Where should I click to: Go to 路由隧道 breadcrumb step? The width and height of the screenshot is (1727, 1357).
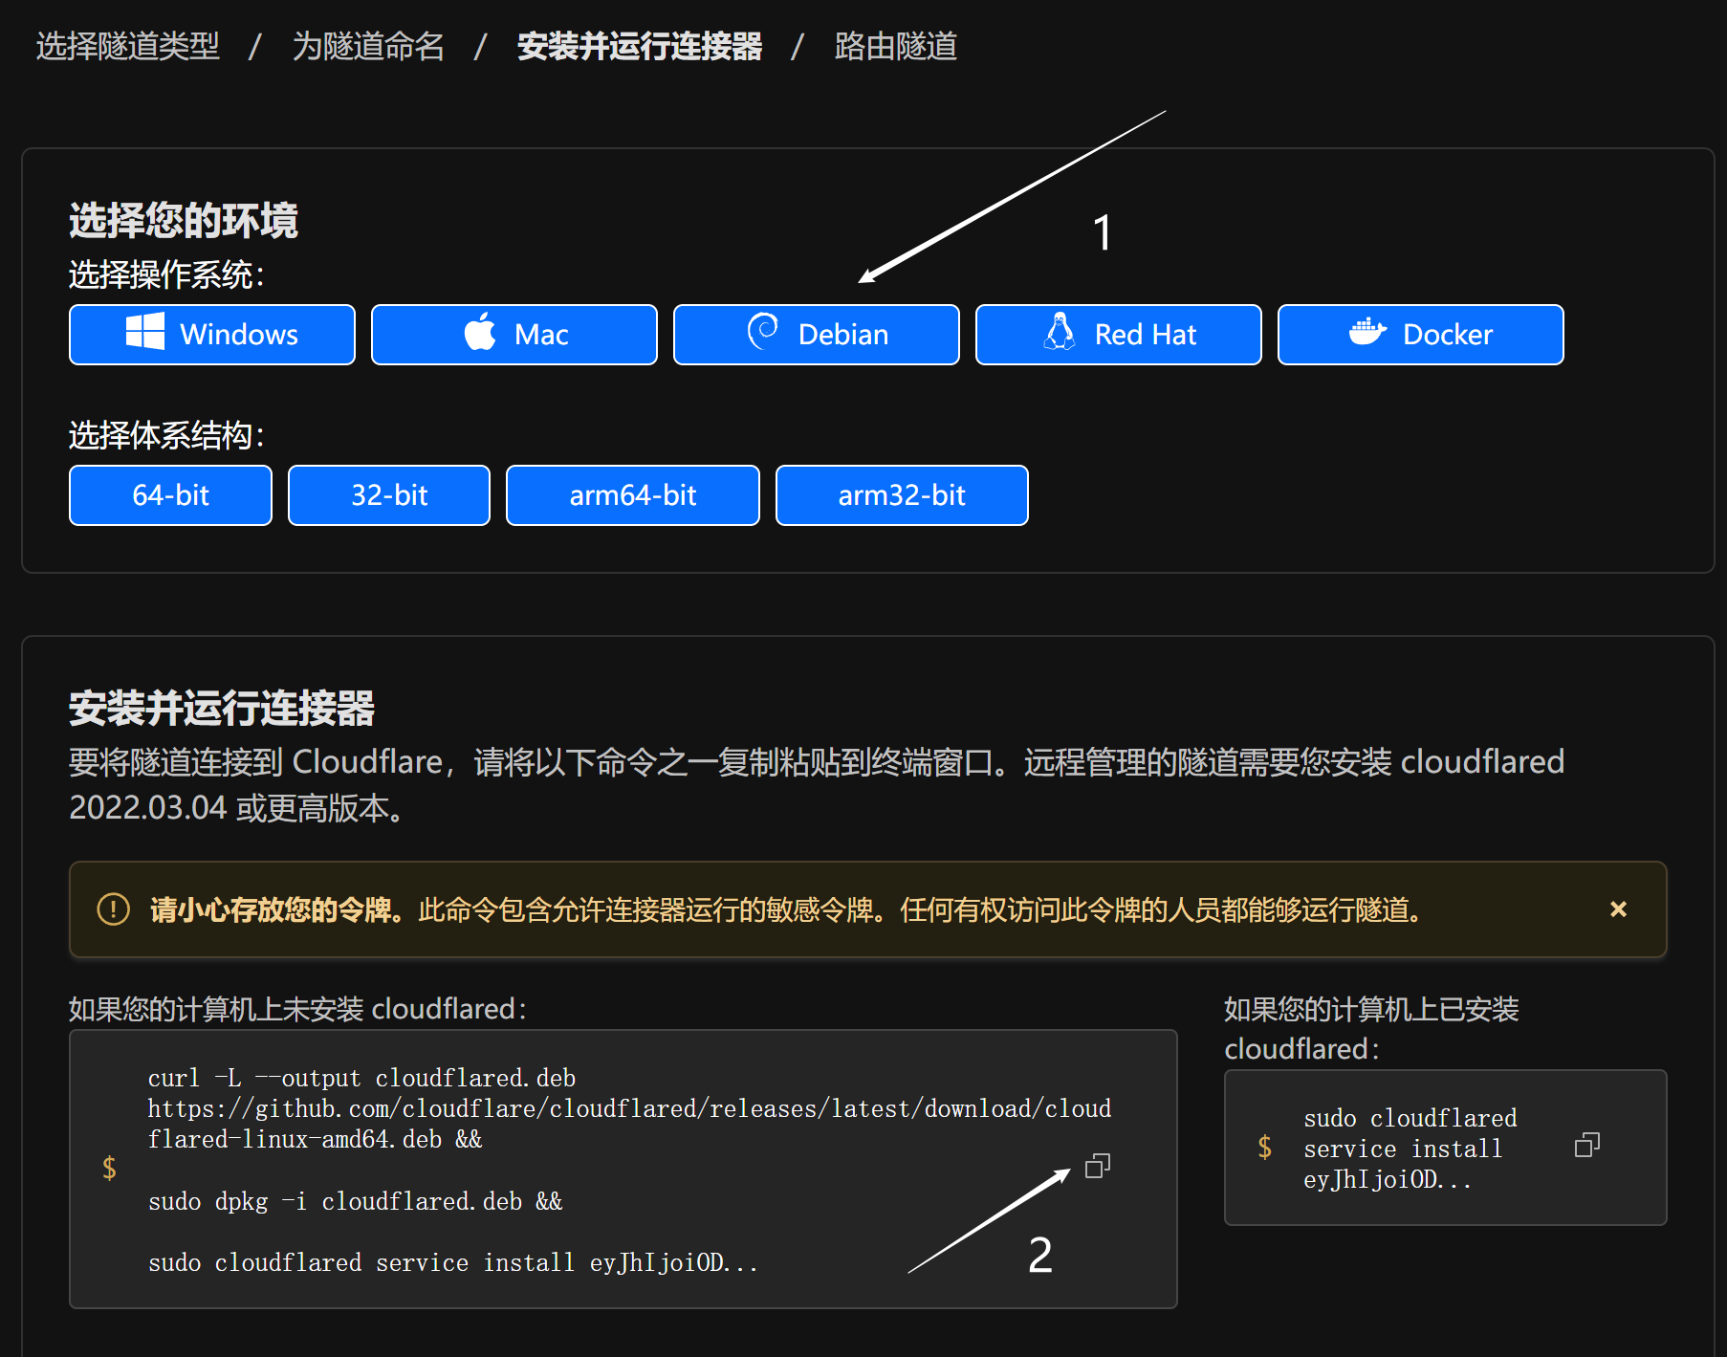[x=896, y=46]
